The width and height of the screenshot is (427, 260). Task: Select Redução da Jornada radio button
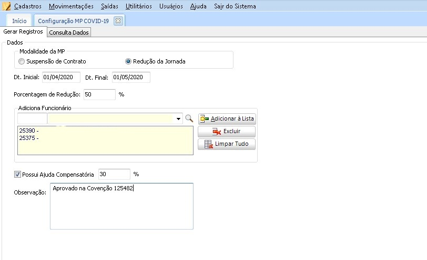coord(128,61)
